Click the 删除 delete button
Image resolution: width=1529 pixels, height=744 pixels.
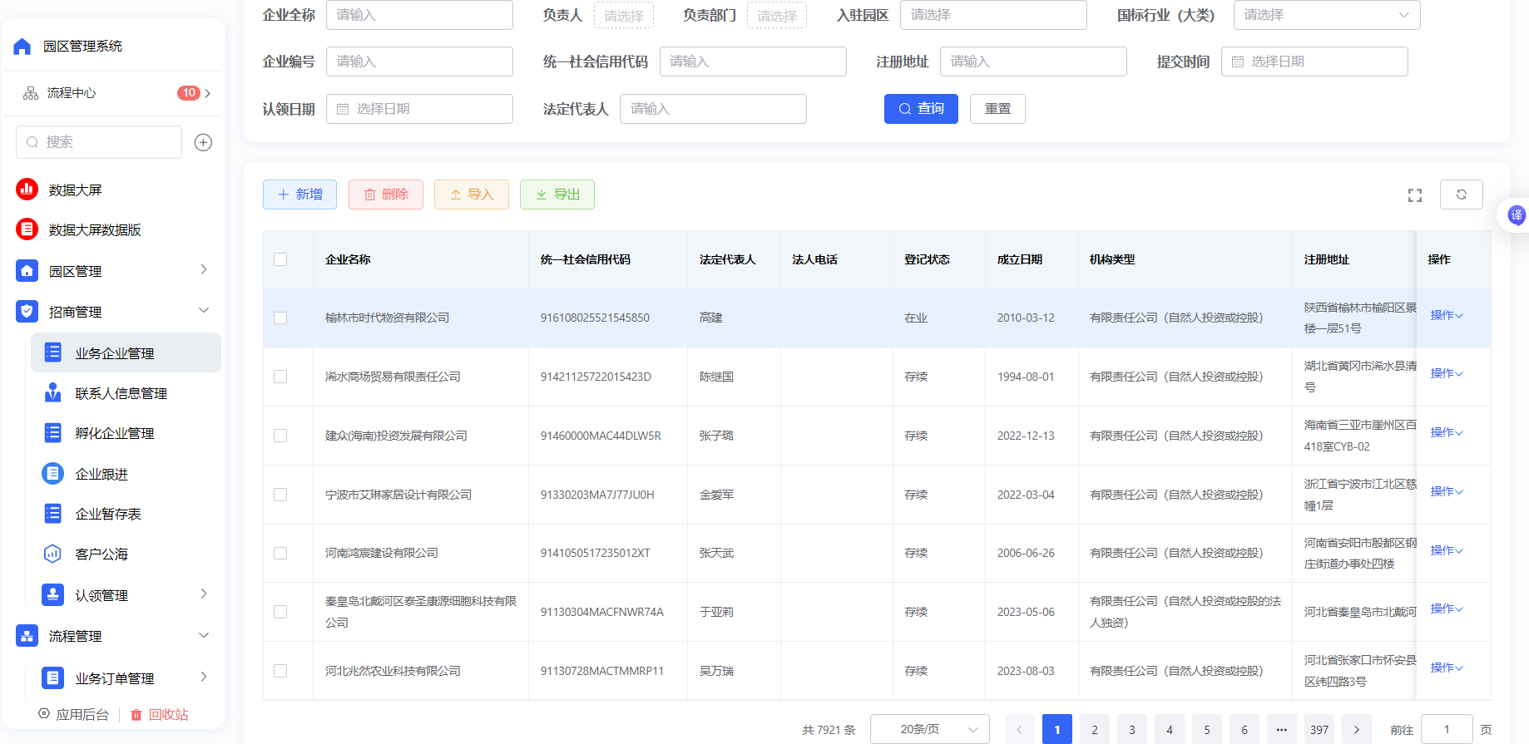click(386, 195)
